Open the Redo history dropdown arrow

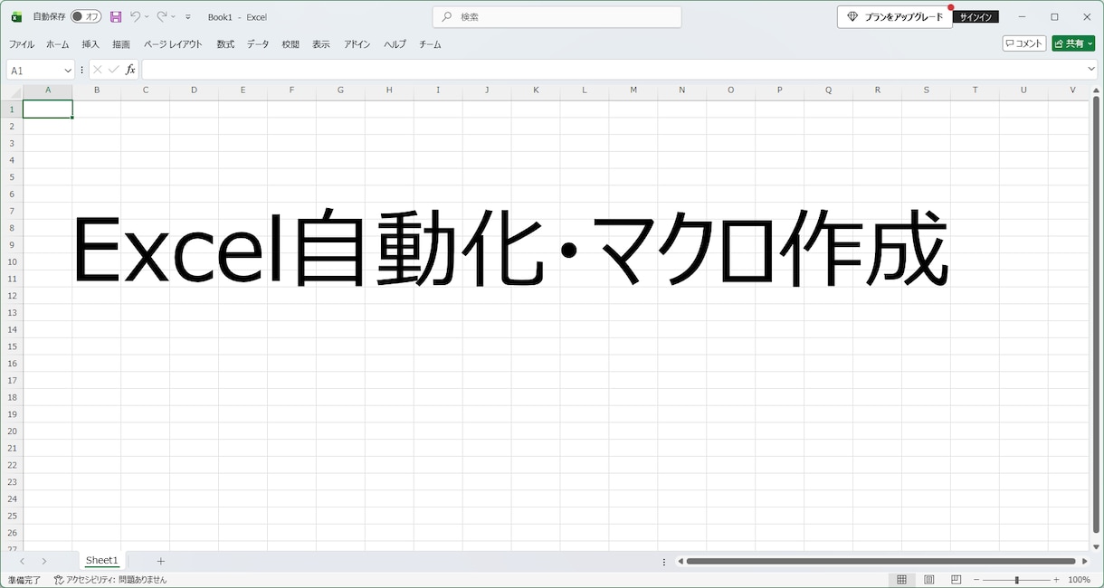[174, 16]
